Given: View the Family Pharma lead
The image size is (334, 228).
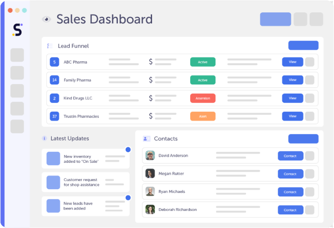Looking at the screenshot, I should click(x=292, y=80).
